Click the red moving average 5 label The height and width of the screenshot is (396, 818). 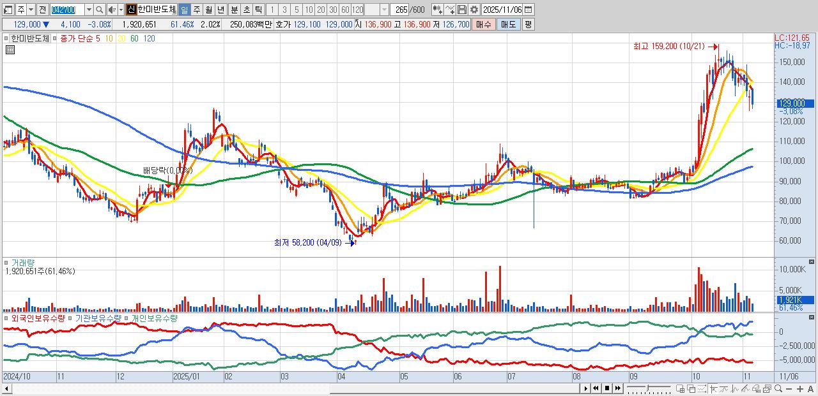(x=98, y=38)
